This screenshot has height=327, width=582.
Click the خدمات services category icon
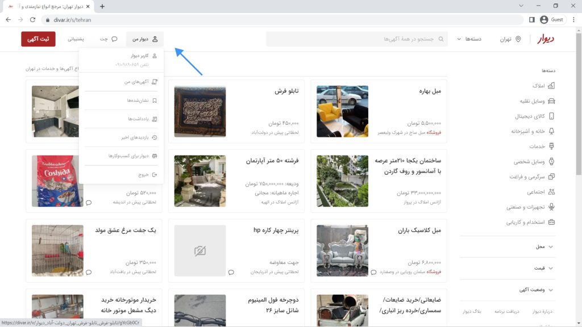(x=551, y=146)
